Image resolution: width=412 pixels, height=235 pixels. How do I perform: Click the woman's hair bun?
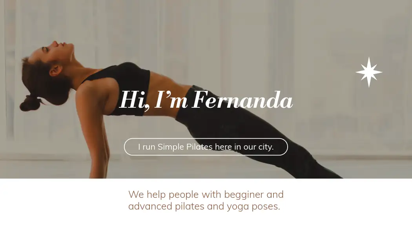pyautogui.click(x=29, y=103)
